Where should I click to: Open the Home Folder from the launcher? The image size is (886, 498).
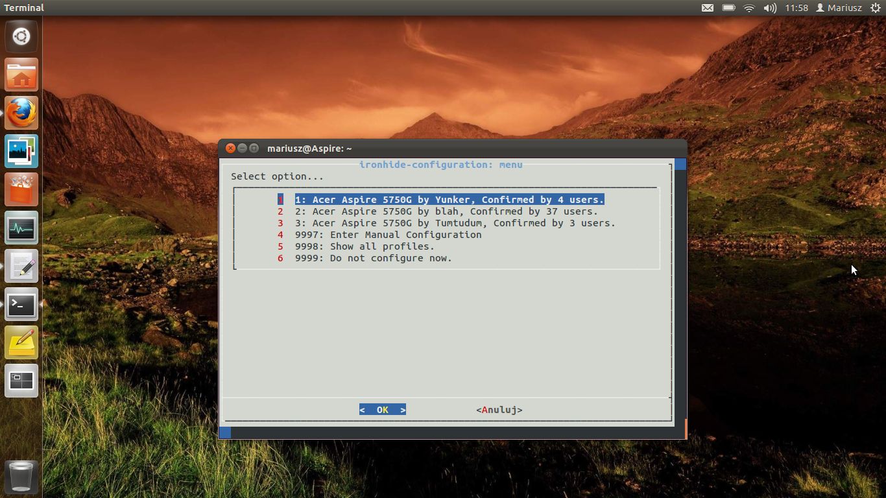point(21,75)
